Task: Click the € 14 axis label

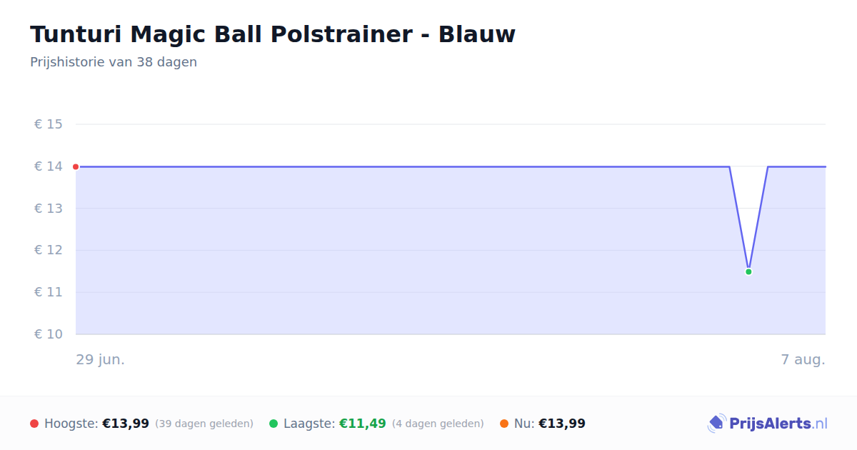Action: coord(49,166)
